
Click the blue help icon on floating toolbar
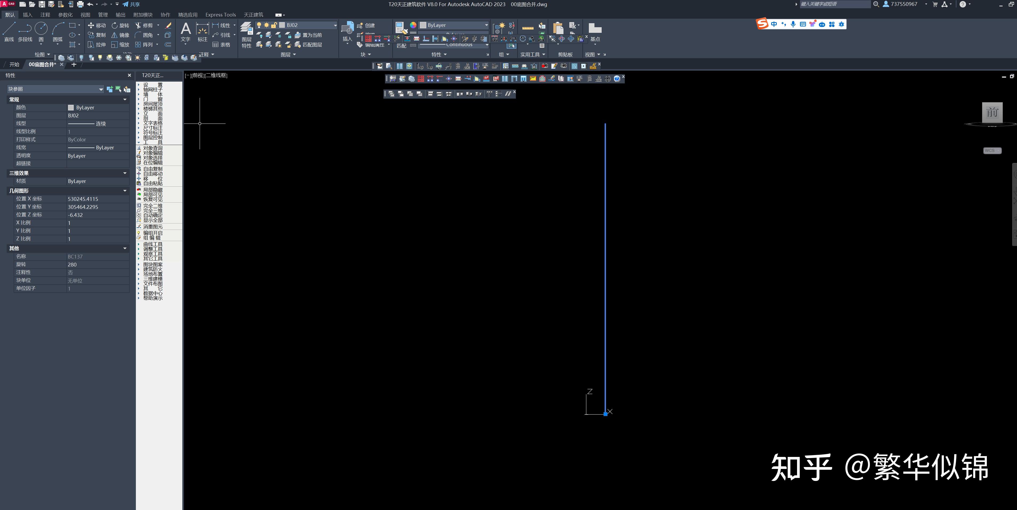point(617,79)
